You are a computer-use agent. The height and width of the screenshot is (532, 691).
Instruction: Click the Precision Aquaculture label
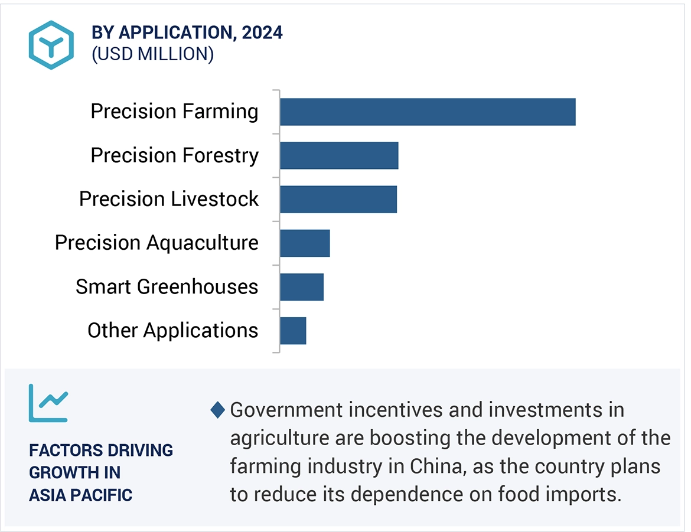tap(157, 243)
